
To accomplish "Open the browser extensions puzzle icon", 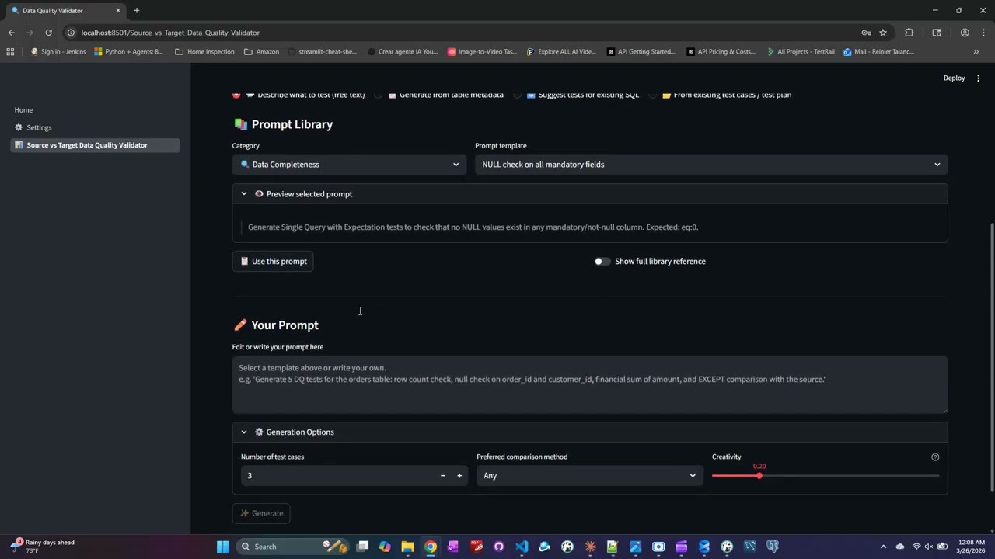I will tap(909, 33).
